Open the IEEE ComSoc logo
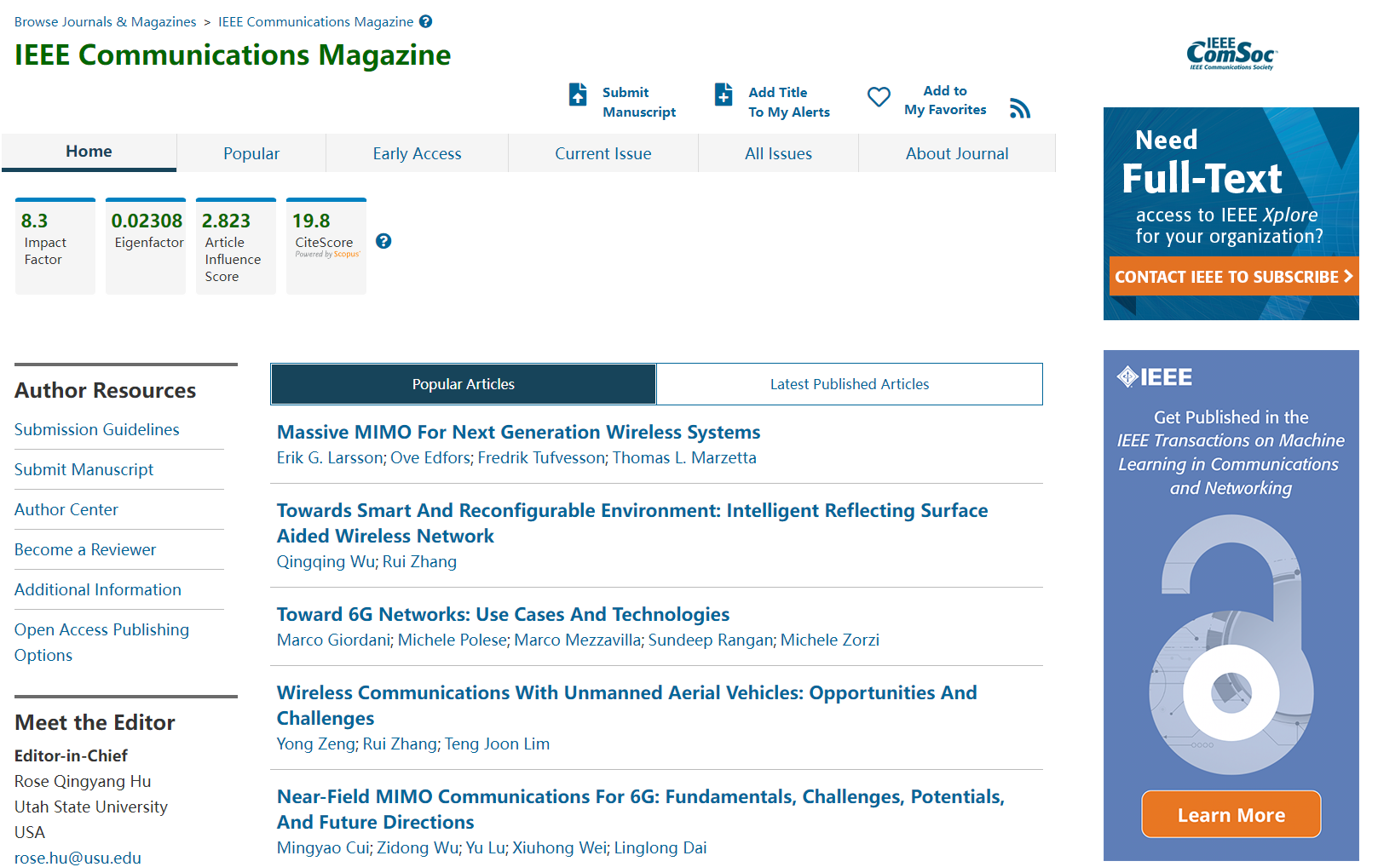The image size is (1378, 867). tap(1231, 54)
